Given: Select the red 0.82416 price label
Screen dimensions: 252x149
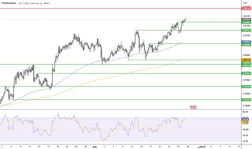Looking at the screenshot, I should click(246, 9).
